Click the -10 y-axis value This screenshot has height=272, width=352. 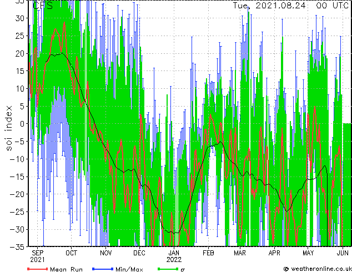(17, 159)
